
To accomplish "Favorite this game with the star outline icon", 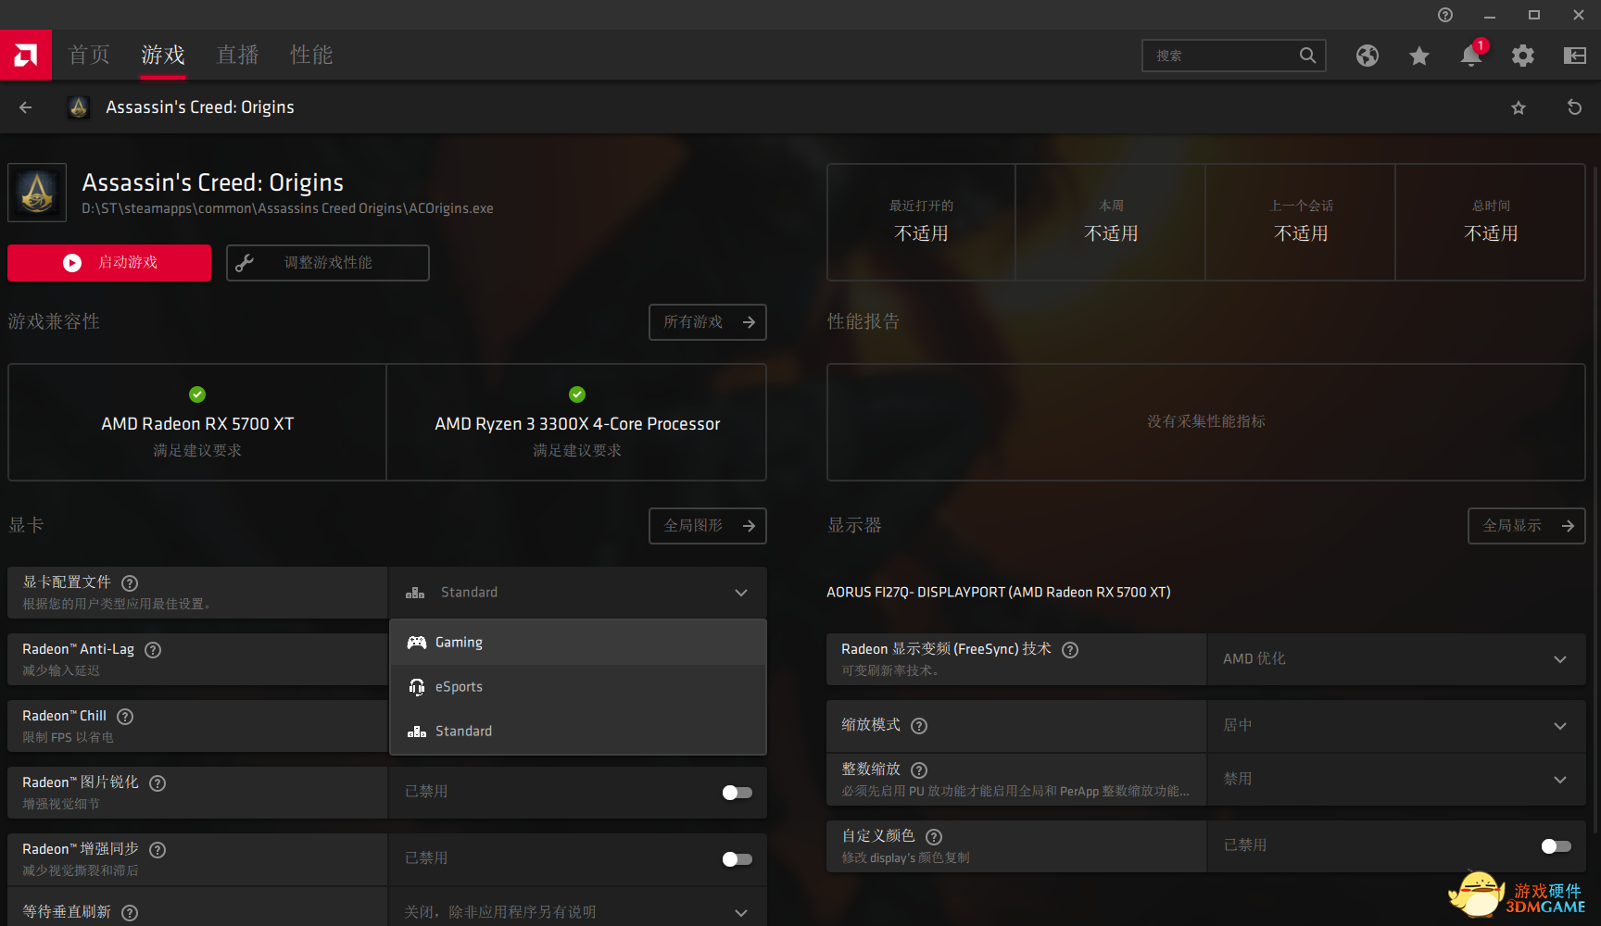I will [x=1519, y=107].
